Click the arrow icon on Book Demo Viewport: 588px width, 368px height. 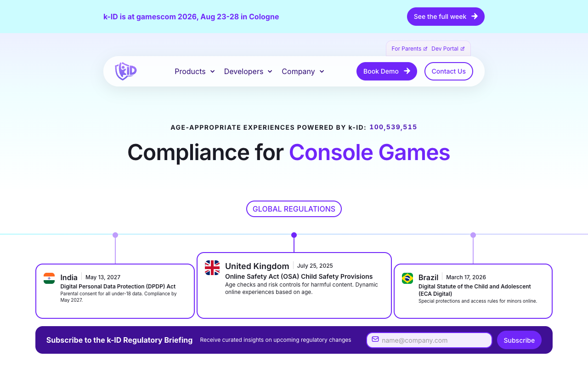tap(407, 71)
